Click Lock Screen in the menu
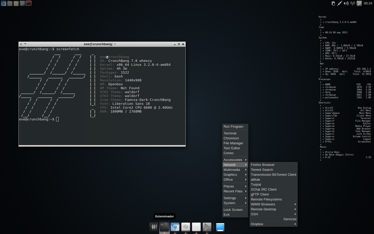Viewport: 374px width, 234px height. click(233, 210)
